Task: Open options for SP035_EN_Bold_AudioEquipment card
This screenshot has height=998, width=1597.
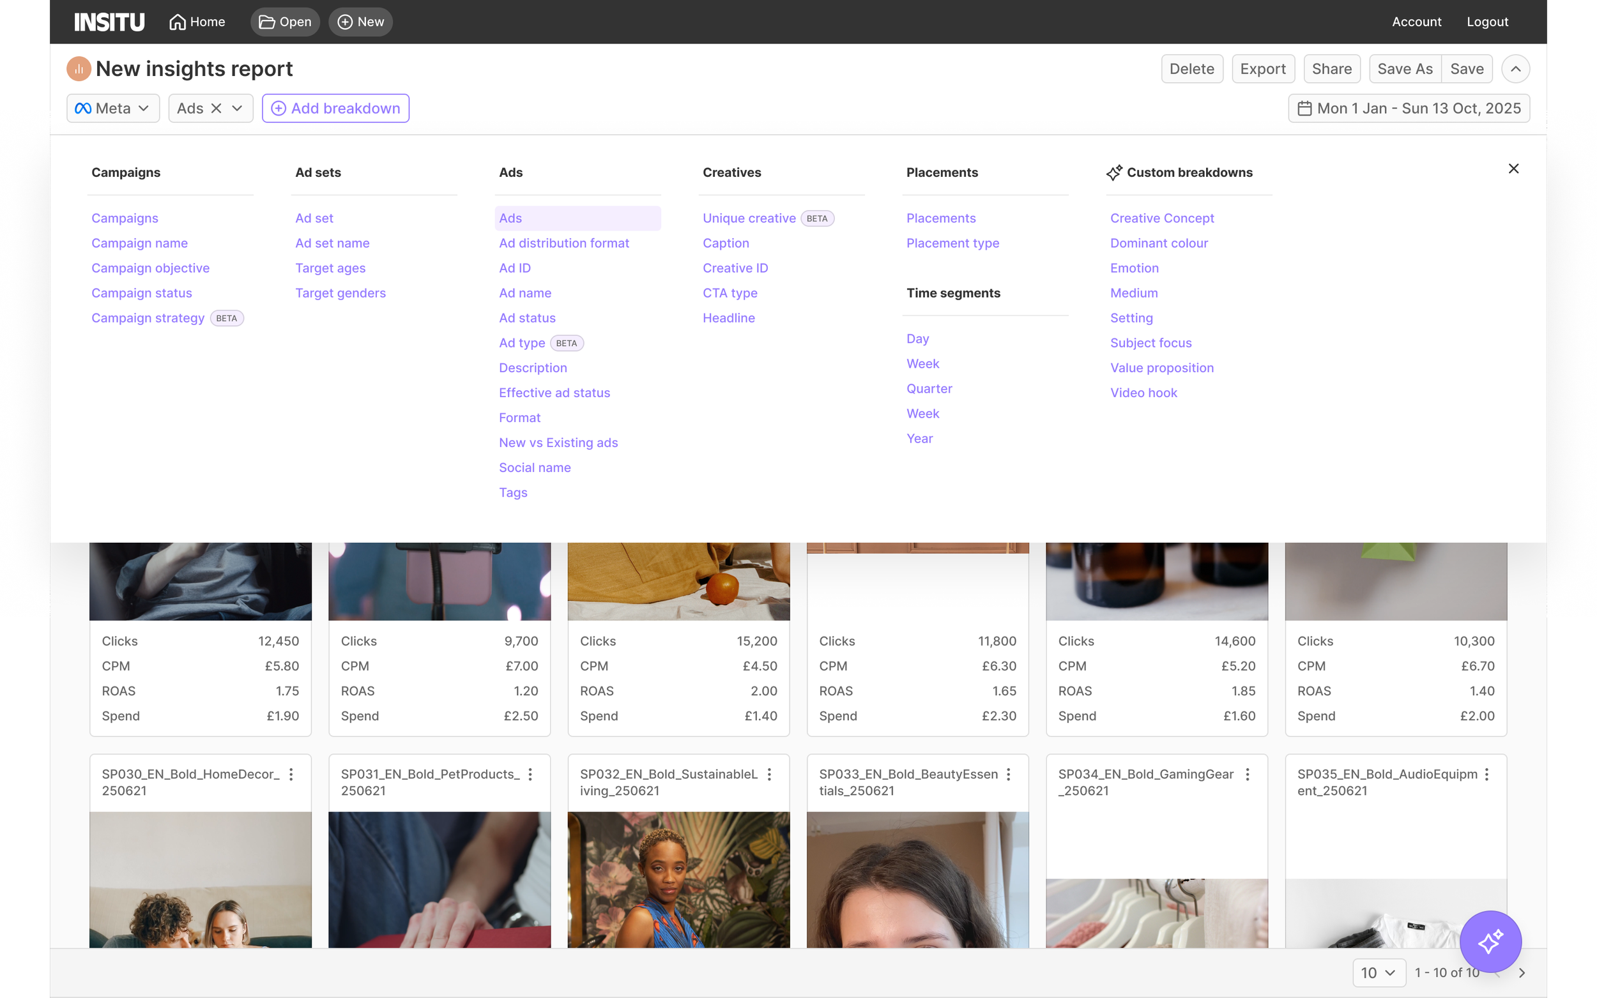Action: point(1486,775)
